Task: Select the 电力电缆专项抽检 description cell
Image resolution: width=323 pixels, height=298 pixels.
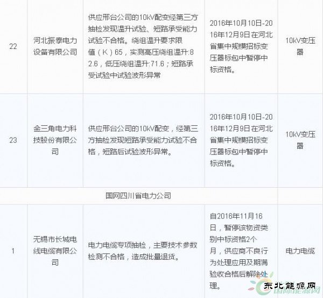Action: (x=142, y=251)
